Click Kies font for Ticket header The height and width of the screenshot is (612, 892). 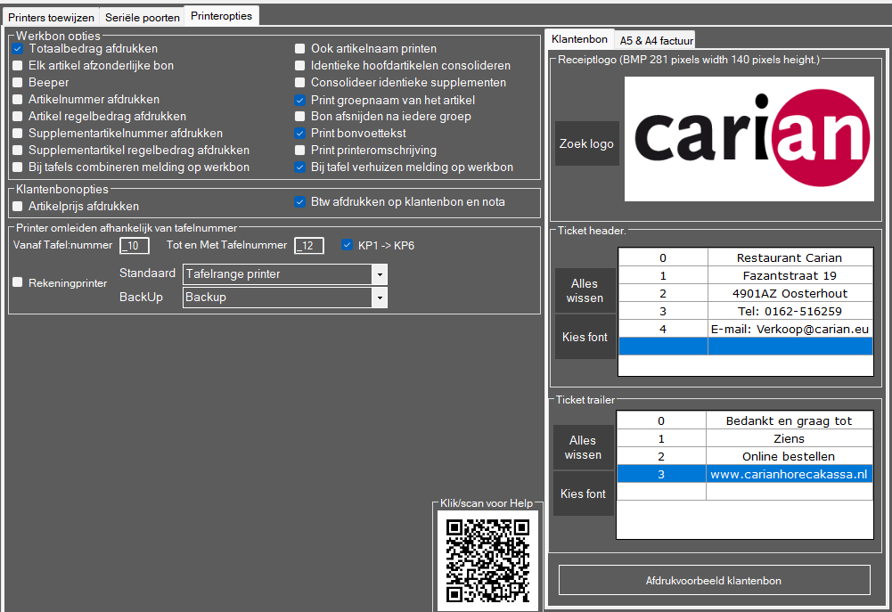(x=585, y=337)
